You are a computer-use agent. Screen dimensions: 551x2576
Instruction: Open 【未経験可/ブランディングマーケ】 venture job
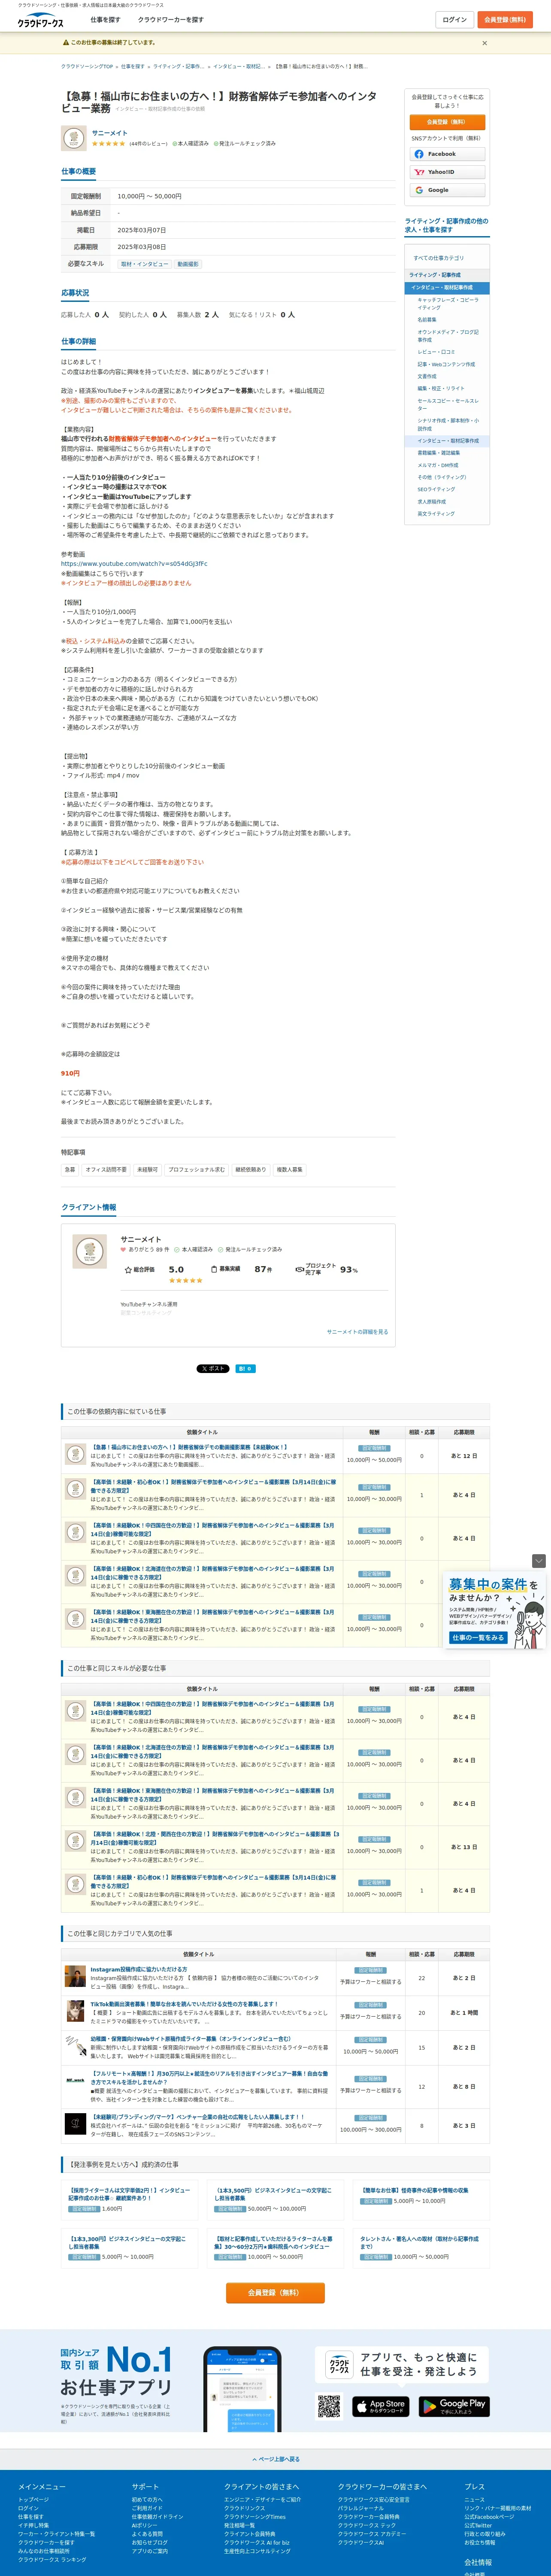tap(197, 2117)
